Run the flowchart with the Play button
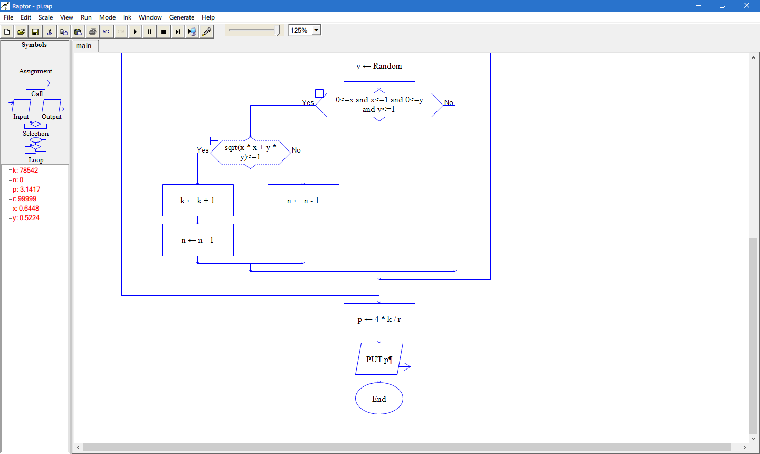Image resolution: width=760 pixels, height=454 pixels. (135, 32)
